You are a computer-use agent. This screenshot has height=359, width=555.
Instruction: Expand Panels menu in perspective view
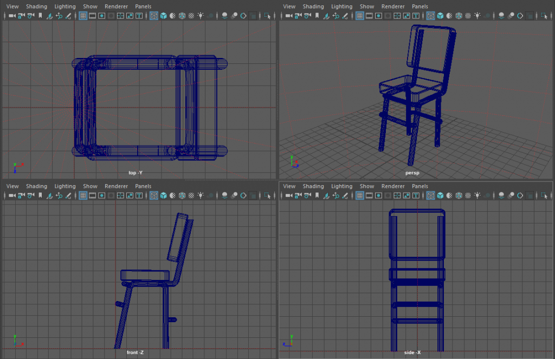420,6
